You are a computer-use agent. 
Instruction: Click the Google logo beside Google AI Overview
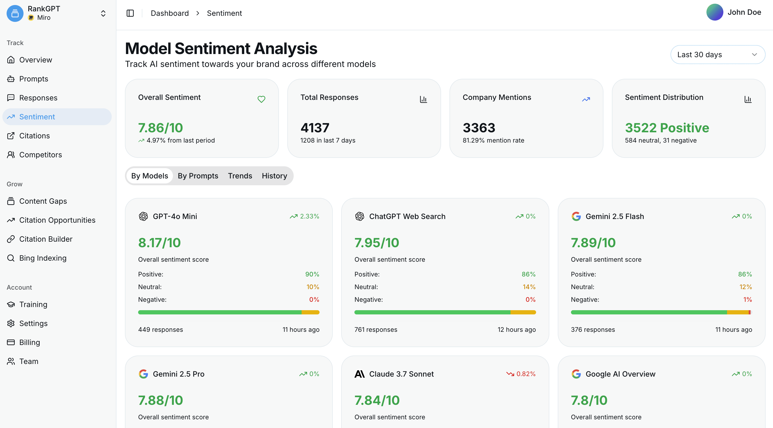coord(576,374)
